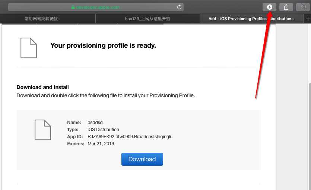The height and width of the screenshot is (190, 311).
Task: Click the developer.apple.com address field
Action: click(x=96, y=7)
